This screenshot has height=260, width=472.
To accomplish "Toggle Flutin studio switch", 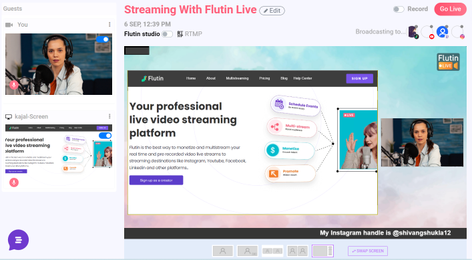I will (167, 34).
